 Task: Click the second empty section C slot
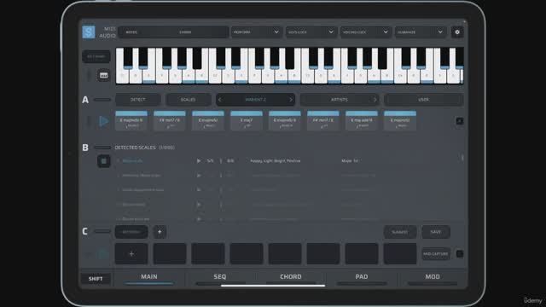click(x=170, y=254)
